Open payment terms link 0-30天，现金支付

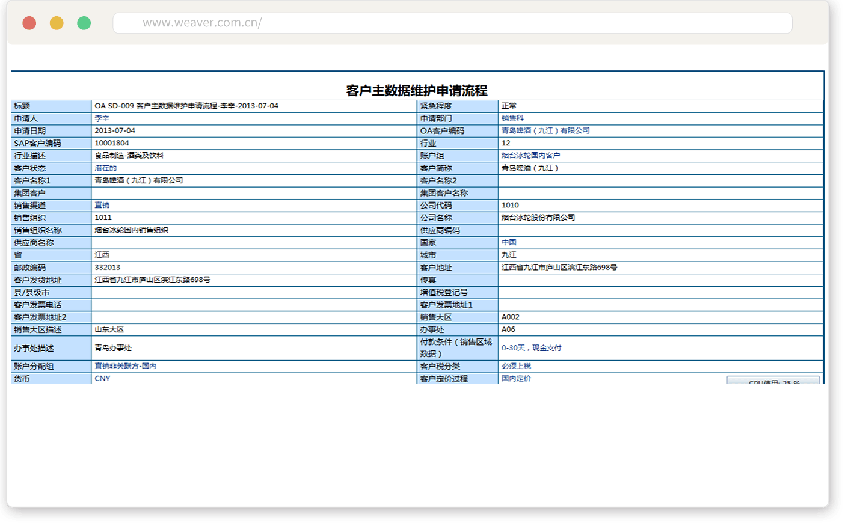click(x=531, y=348)
